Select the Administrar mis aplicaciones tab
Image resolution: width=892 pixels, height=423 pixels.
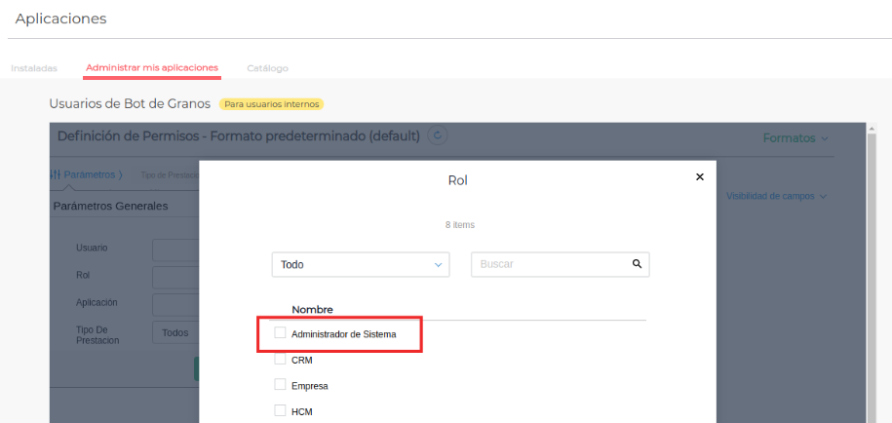click(152, 68)
